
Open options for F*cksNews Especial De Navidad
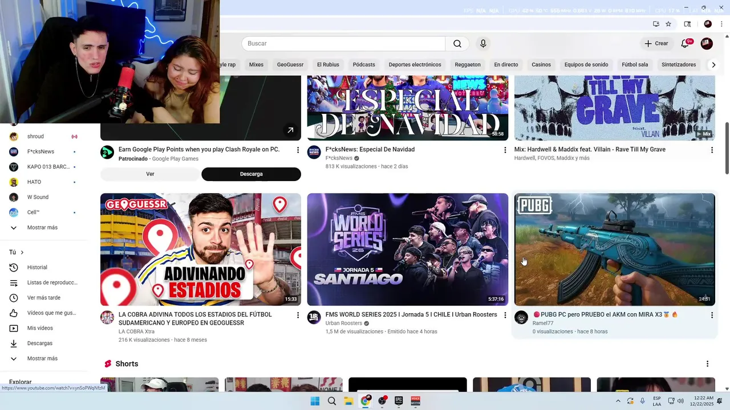(505, 150)
